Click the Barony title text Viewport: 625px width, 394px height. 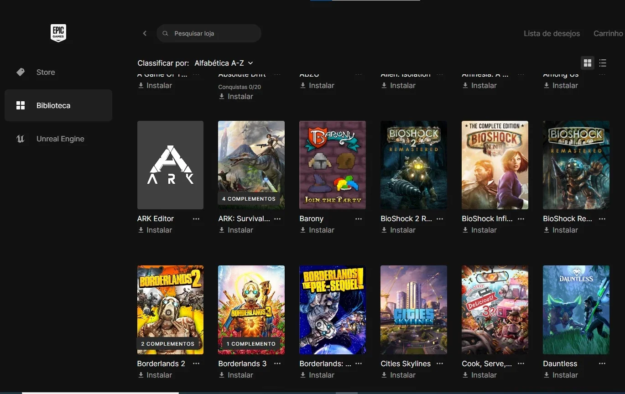(x=312, y=219)
